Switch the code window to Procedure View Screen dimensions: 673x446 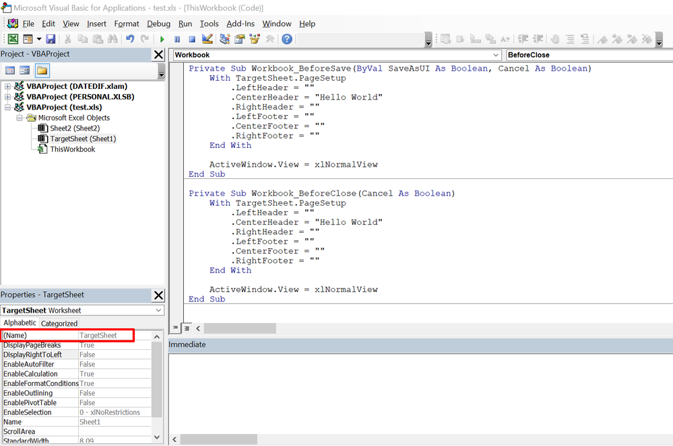175,328
